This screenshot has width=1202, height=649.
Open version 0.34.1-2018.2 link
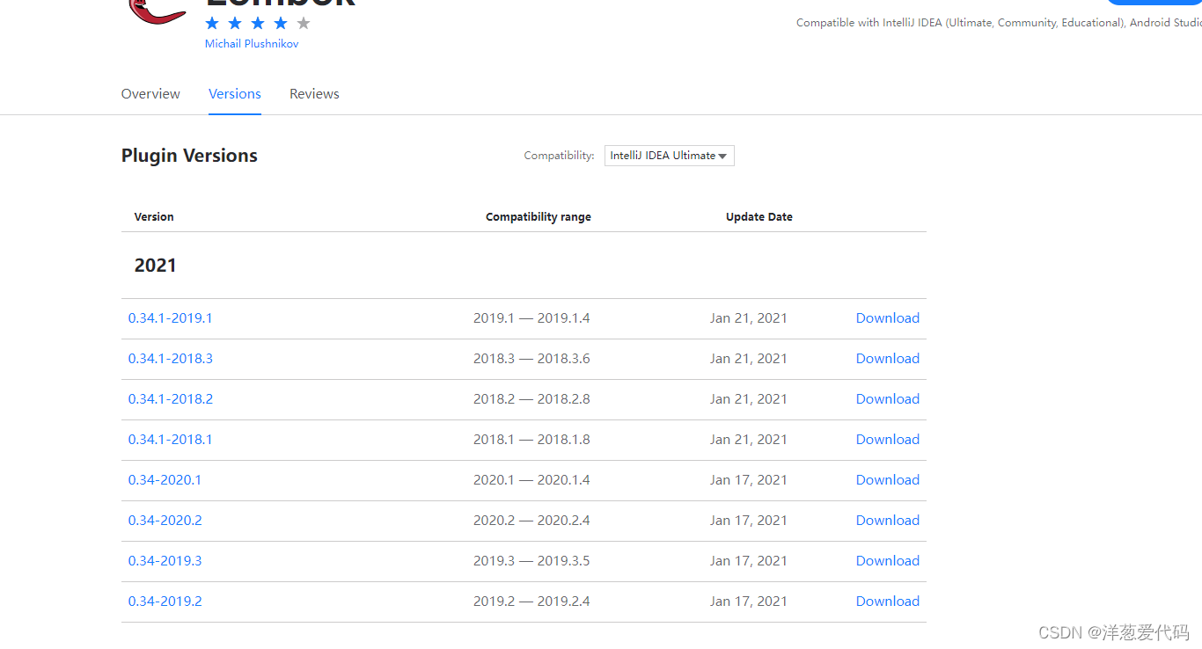[x=171, y=399]
